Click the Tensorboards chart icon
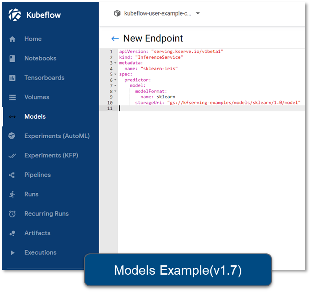 tap(12, 78)
